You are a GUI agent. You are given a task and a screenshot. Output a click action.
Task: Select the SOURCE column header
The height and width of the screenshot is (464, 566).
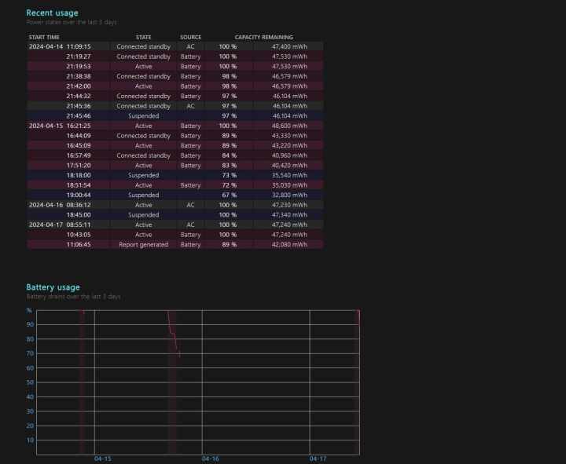(190, 37)
